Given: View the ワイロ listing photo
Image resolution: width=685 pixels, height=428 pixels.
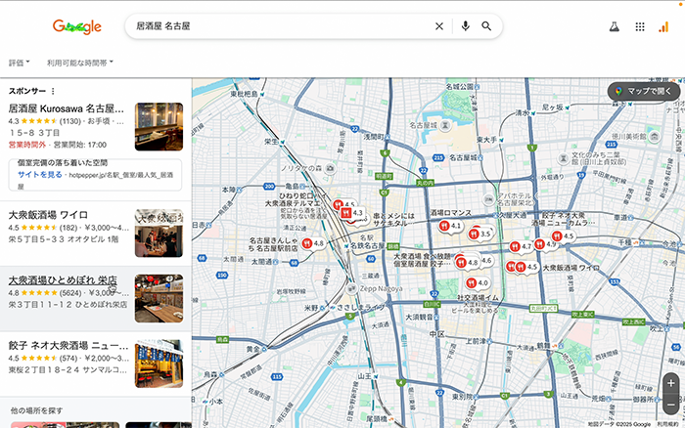Looking at the screenshot, I should (x=159, y=233).
